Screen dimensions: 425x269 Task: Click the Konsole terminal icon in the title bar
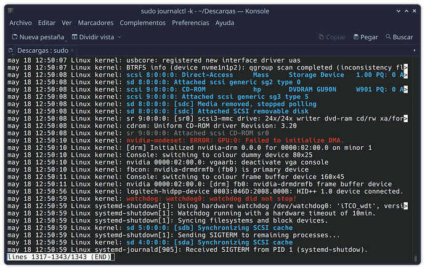tap(10, 11)
